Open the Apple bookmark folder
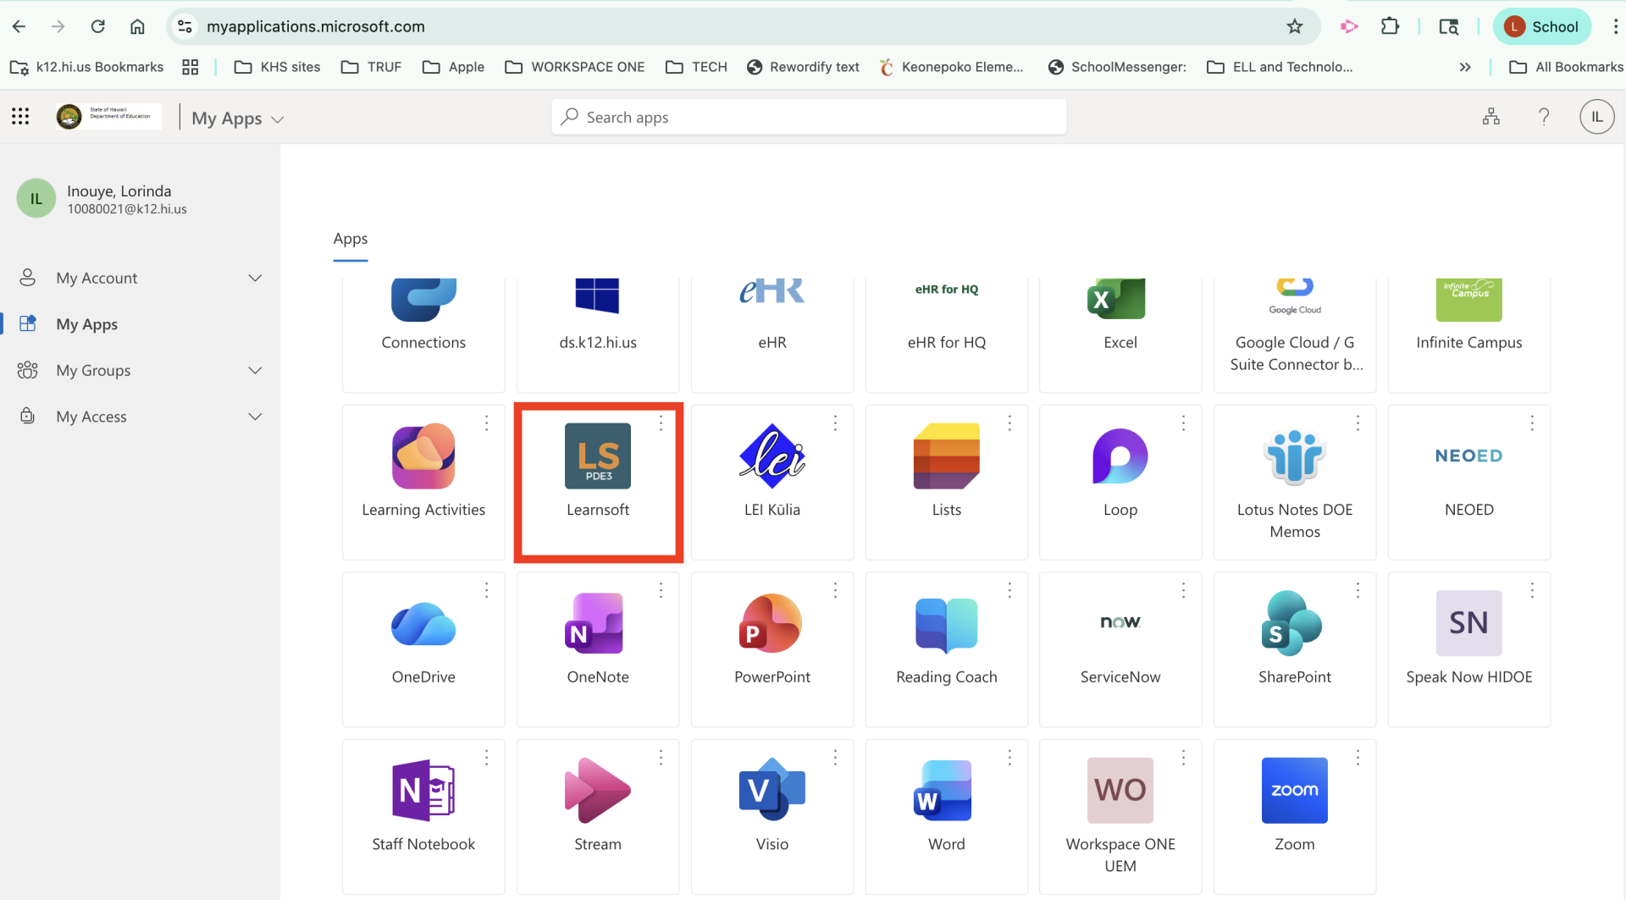 coord(453,67)
